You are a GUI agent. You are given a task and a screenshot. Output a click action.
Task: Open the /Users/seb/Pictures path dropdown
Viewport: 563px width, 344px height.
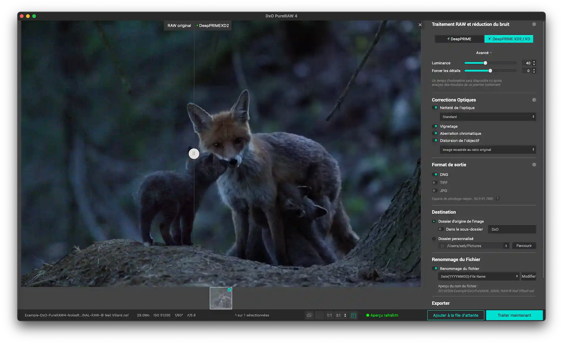(x=474, y=246)
